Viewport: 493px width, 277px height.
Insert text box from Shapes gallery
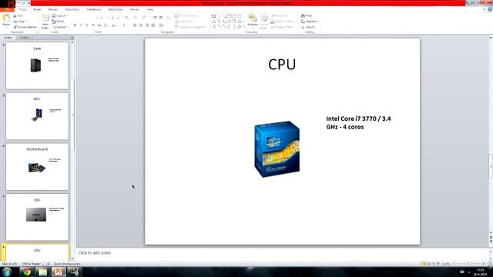pyautogui.click(x=214, y=16)
